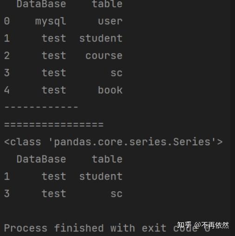The height and width of the screenshot is (236, 235).
Task: Click second 'table' column header
Action: pos(107,159)
